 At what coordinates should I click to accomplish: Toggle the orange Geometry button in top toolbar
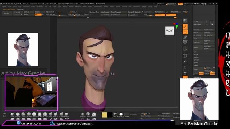160,15
